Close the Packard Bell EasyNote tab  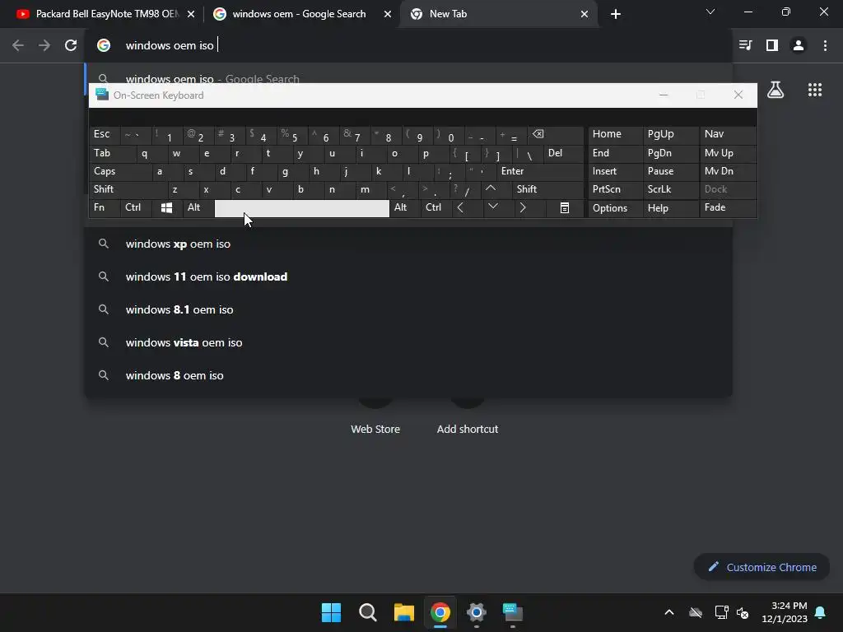(x=191, y=14)
